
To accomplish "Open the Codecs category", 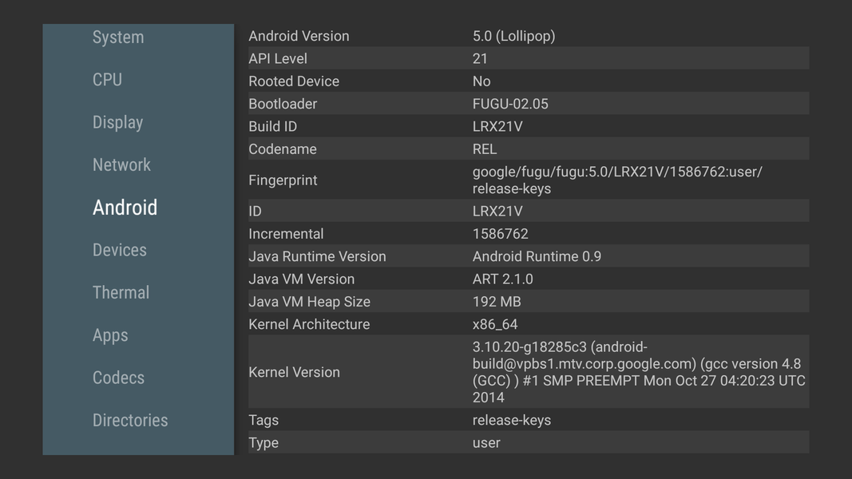I will pyautogui.click(x=118, y=378).
